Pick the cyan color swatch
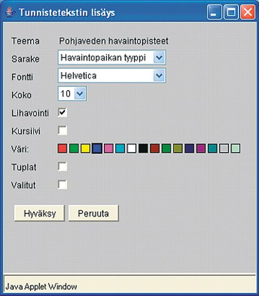Viewport: 259px width, 296px height. 120,148
